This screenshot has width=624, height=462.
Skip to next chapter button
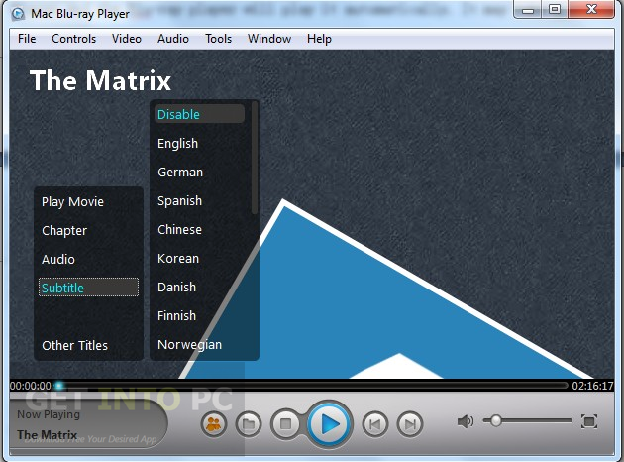tap(409, 424)
